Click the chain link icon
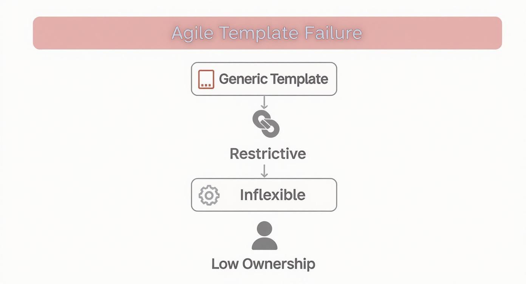 pos(266,124)
